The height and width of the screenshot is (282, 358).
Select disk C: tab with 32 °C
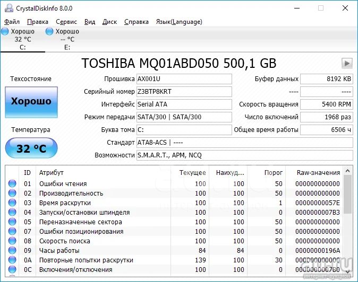click(23, 39)
